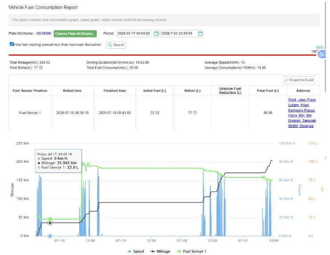Screen dimensions: 330x255
Task: Open the floating translate icon on the right edge
Action: 322,55
